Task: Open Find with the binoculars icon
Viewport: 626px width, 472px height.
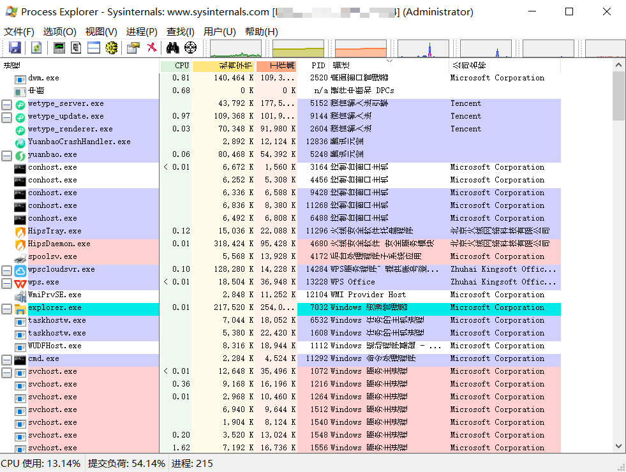Action: 173,48
